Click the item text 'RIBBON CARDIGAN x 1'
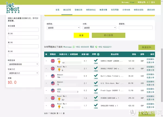This screenshot has height=117, width=163. tap(110, 98)
